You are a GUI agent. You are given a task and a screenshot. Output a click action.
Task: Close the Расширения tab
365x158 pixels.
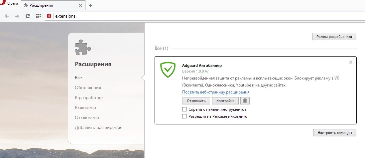tap(80, 5)
